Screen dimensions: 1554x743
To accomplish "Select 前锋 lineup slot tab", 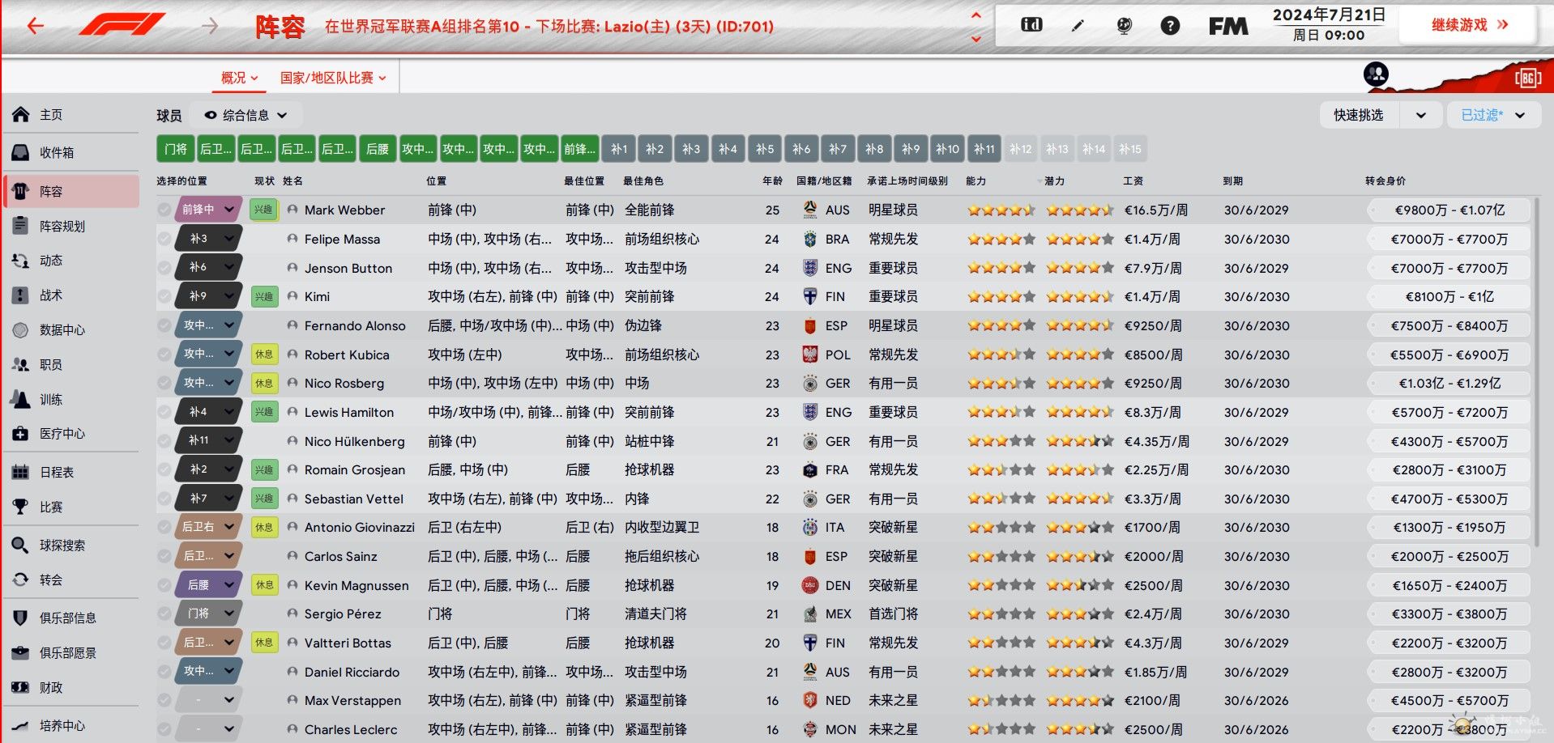I will [580, 149].
